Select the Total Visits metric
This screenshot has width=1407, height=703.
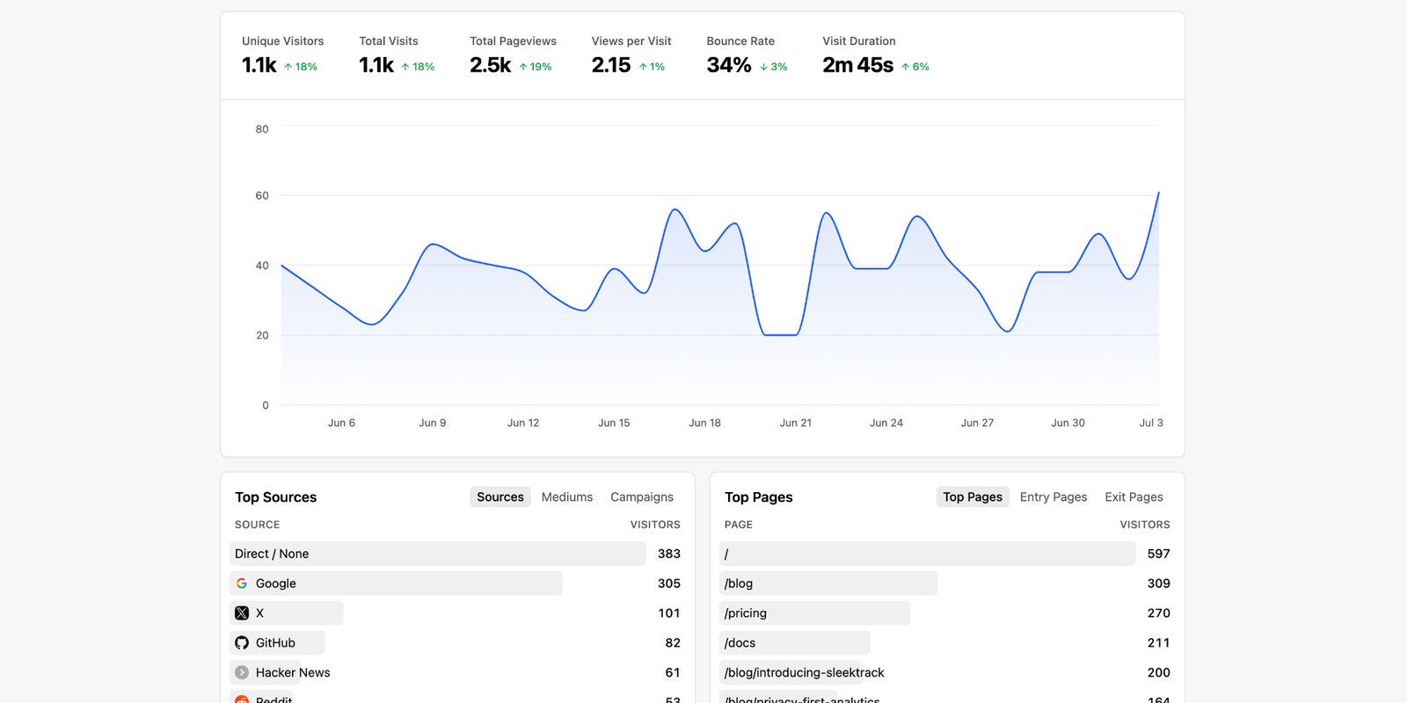click(x=397, y=55)
